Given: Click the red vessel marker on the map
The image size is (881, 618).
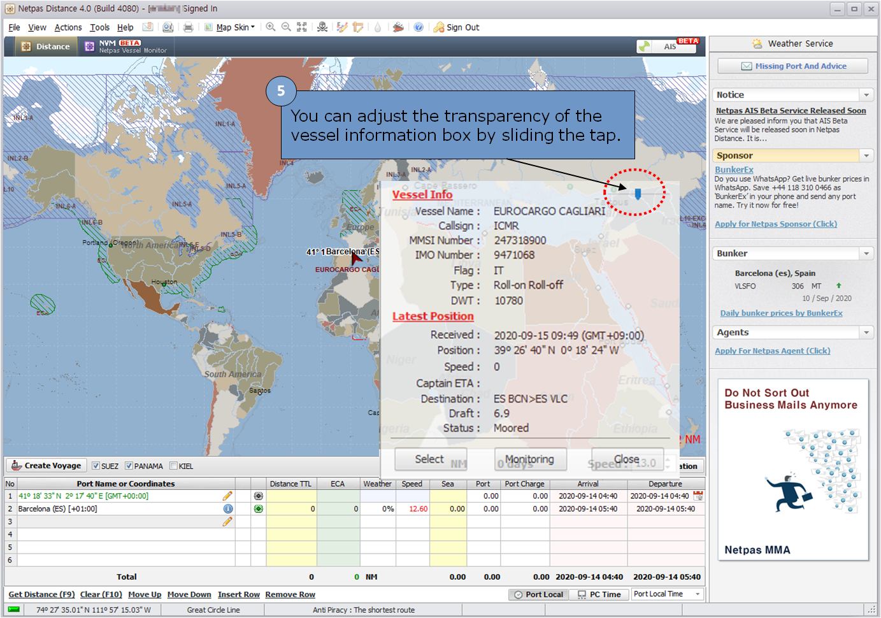Looking at the screenshot, I should (x=356, y=258).
